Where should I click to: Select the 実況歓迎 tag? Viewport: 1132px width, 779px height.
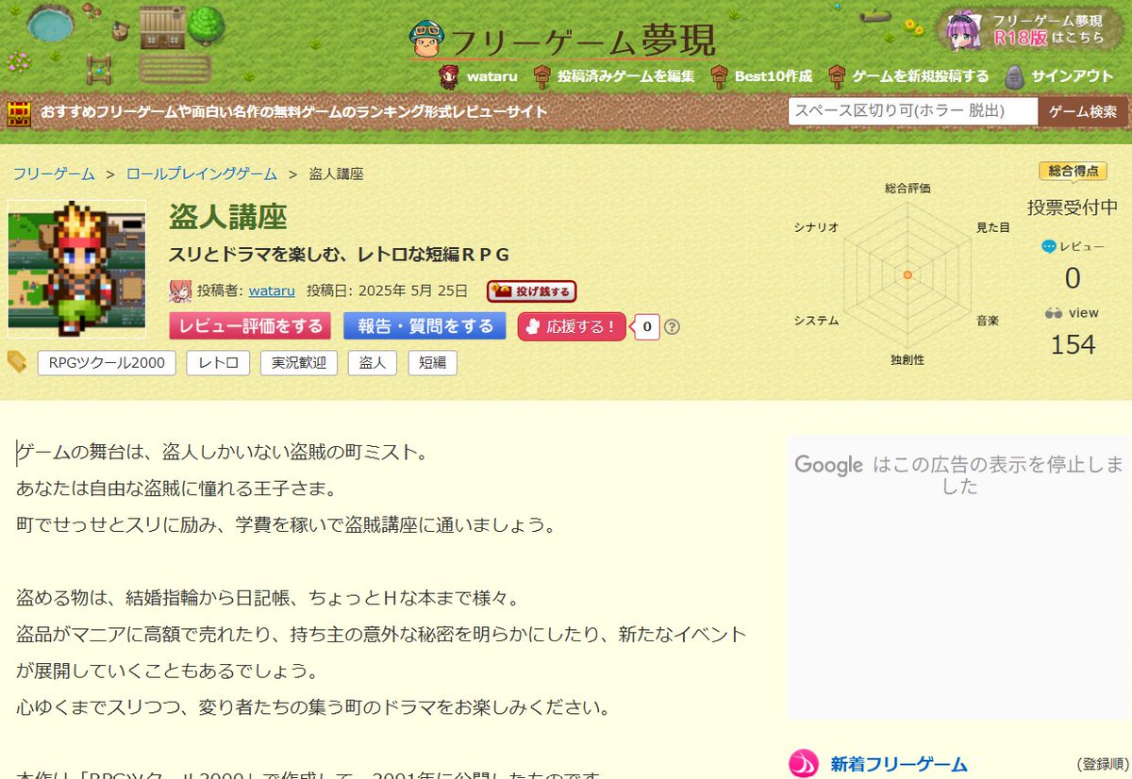tap(299, 363)
